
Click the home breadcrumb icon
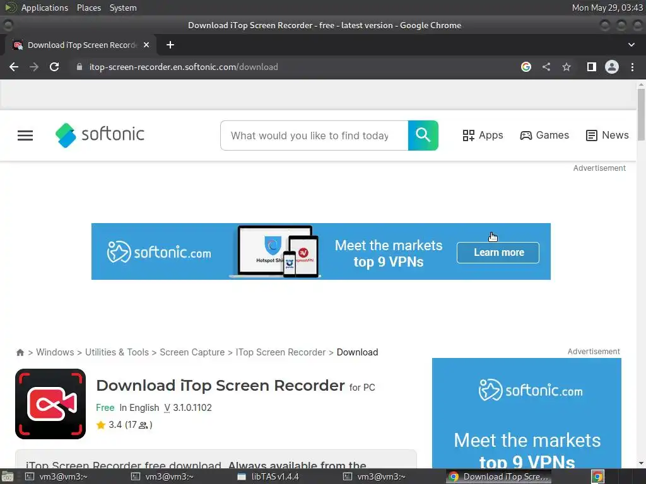point(20,352)
